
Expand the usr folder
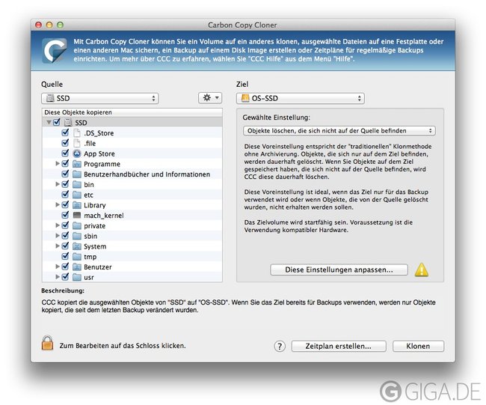pyautogui.click(x=58, y=276)
